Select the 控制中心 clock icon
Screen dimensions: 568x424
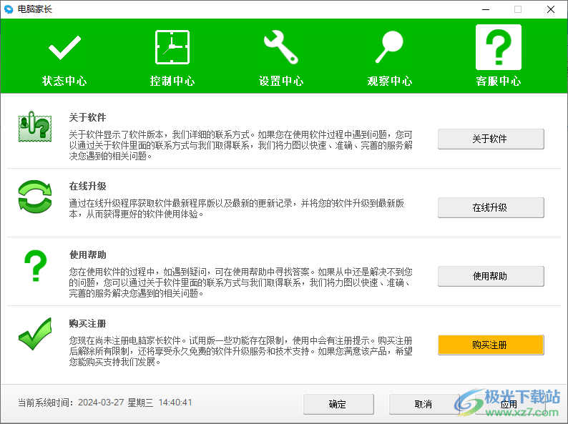172,48
